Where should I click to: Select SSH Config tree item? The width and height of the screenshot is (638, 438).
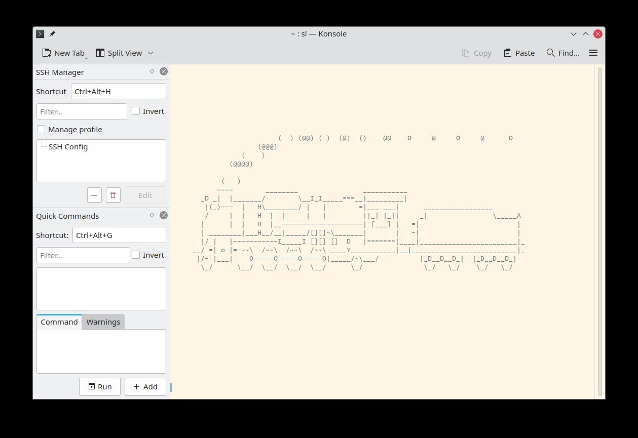(x=68, y=147)
